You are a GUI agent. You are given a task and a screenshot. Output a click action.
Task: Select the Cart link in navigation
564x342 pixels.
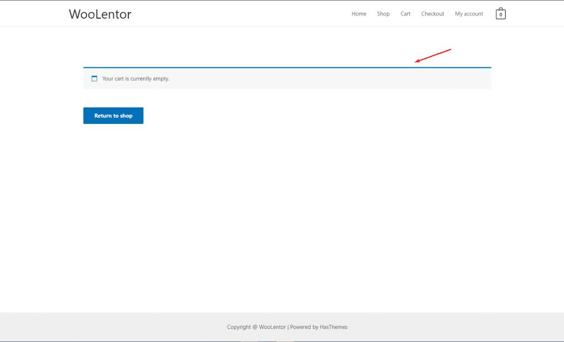405,14
